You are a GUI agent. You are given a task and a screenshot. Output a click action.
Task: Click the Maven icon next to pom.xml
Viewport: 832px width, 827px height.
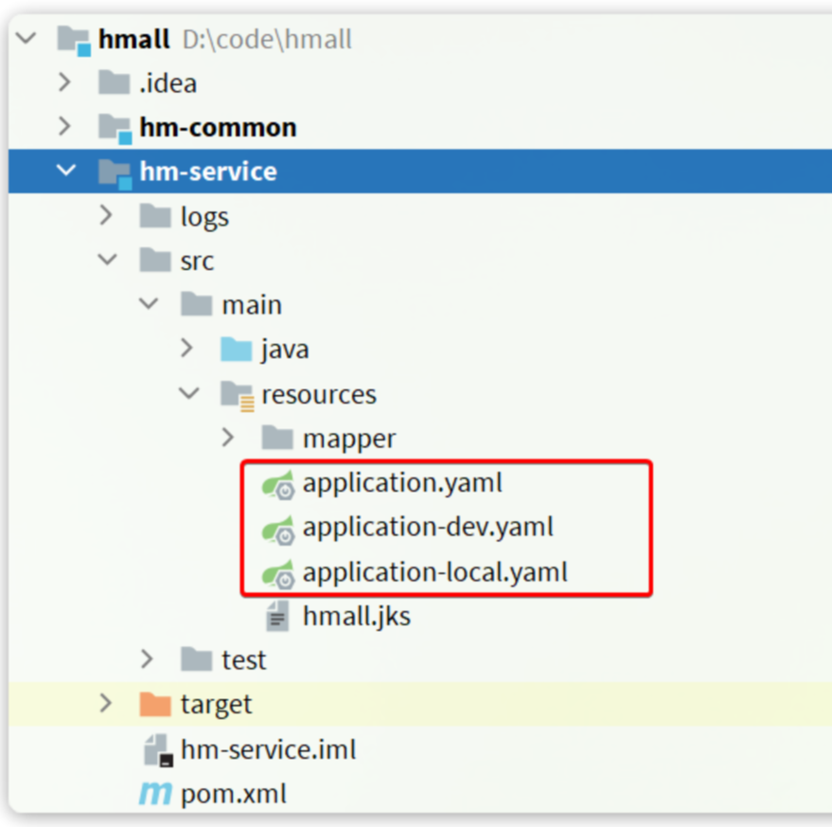click(155, 794)
